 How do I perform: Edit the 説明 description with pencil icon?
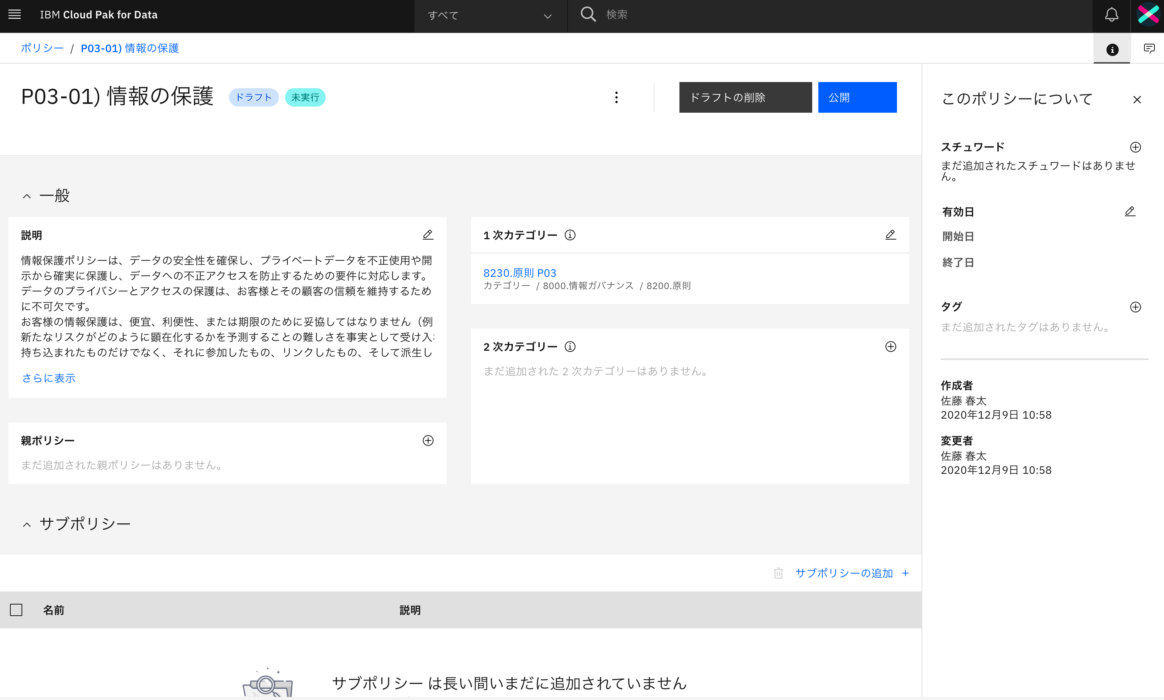point(428,235)
